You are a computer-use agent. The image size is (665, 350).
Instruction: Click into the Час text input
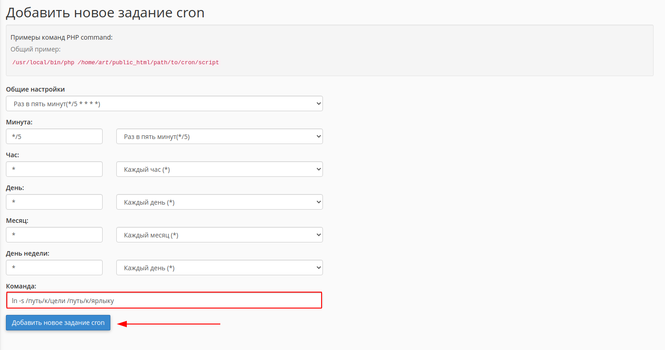[x=54, y=170]
